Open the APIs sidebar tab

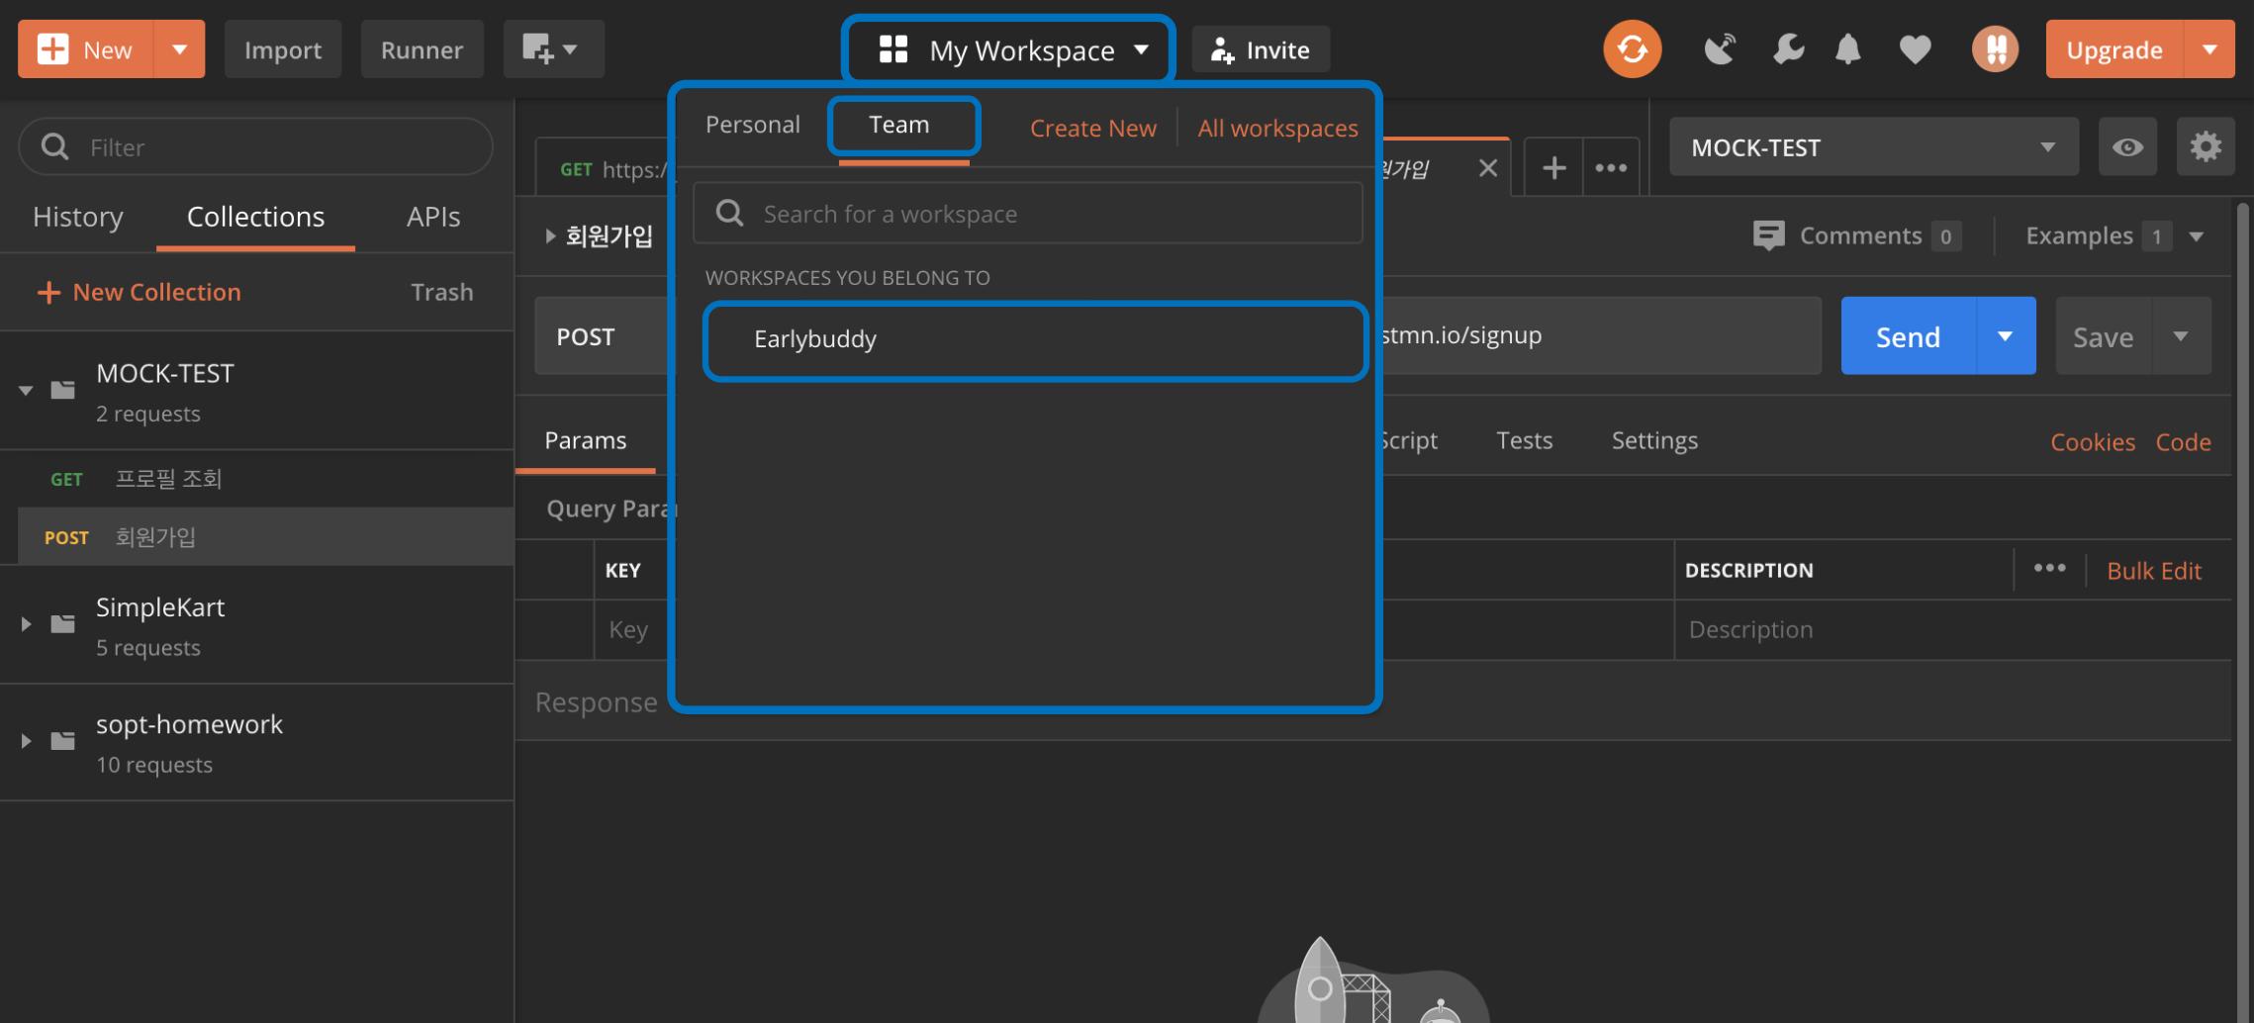tap(433, 217)
